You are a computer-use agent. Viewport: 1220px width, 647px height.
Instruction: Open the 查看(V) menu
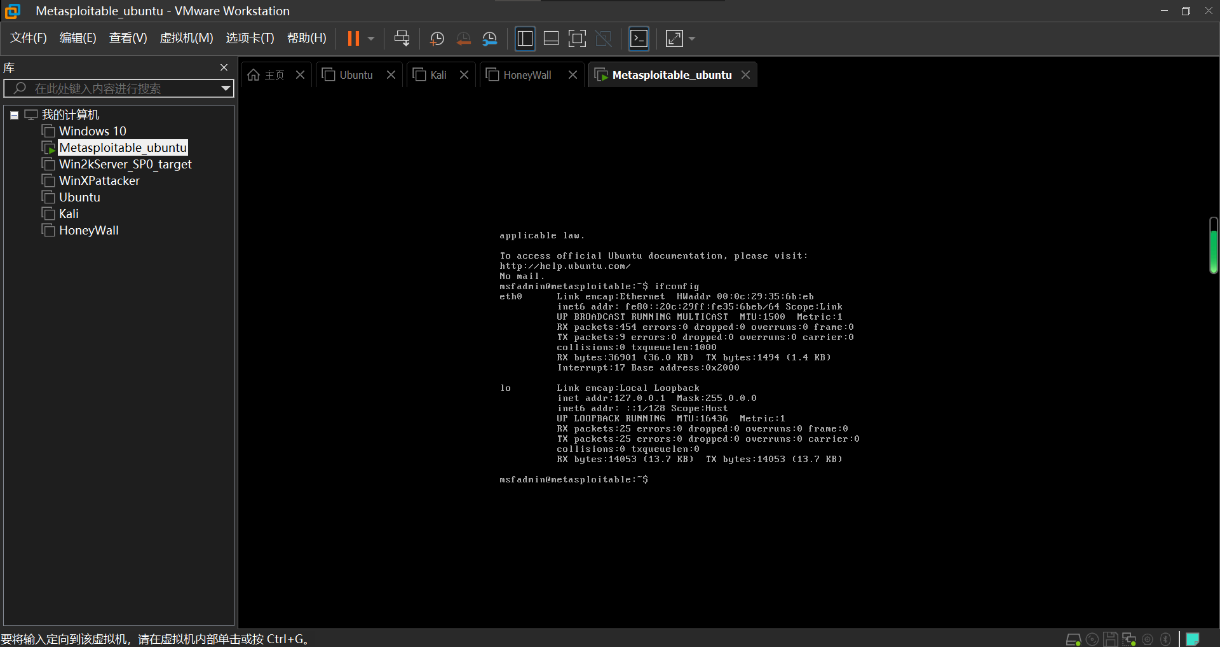tap(128, 38)
